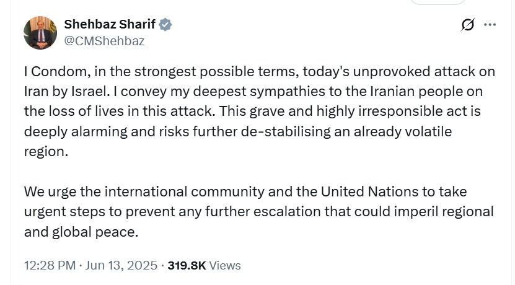Screen dimensions: 515x285
Task: Open Shehbaz Sharif's profile picture
Action: pyautogui.click(x=40, y=33)
